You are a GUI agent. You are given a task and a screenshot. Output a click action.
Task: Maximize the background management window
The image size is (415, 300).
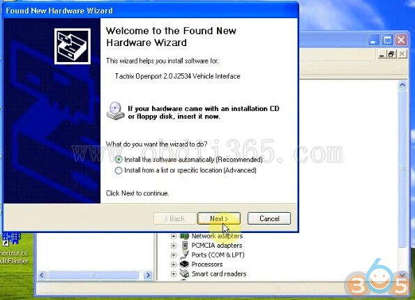coord(388,40)
